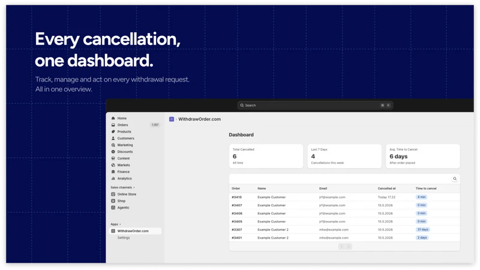Select WithdrawOrder.com in Apps list
Screen dimensions: 480x270
[135, 231]
